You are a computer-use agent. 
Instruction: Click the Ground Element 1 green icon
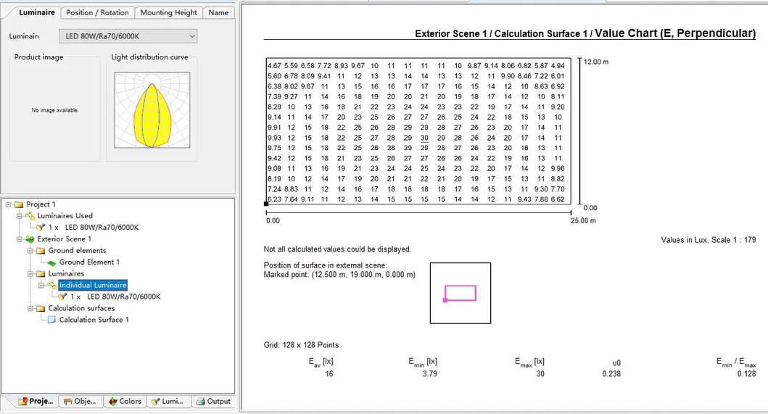[x=51, y=262]
